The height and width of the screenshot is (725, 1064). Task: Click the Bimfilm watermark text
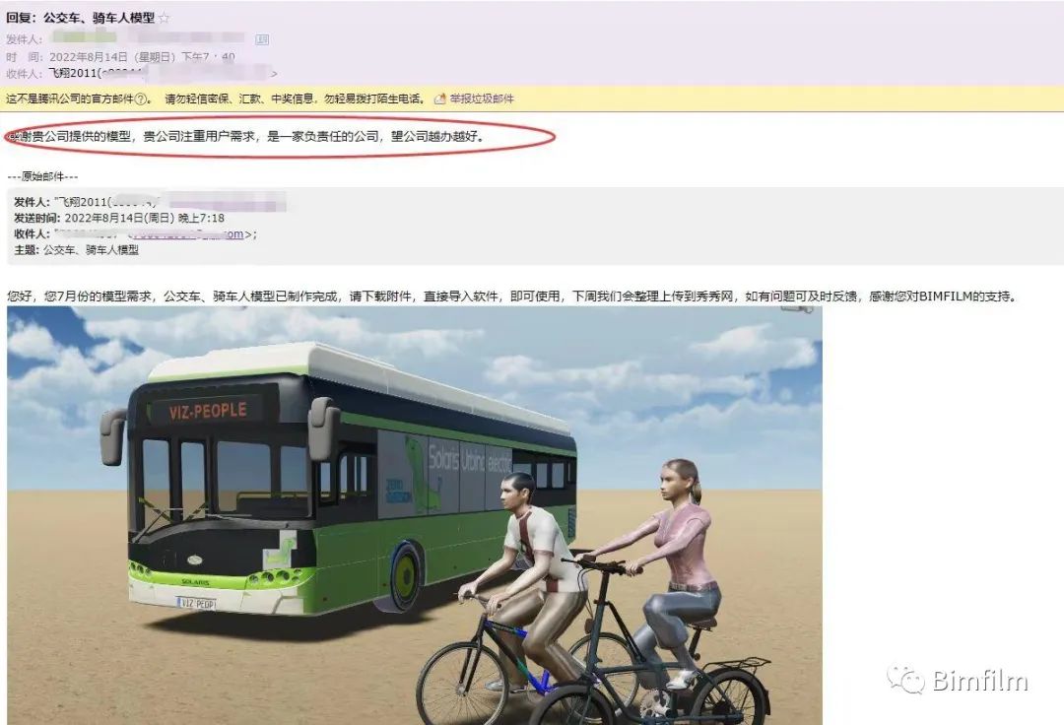pyautogui.click(x=980, y=681)
